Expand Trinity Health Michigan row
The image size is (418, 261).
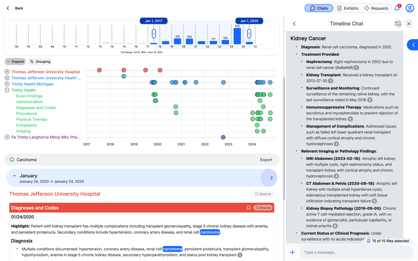coord(7,84)
